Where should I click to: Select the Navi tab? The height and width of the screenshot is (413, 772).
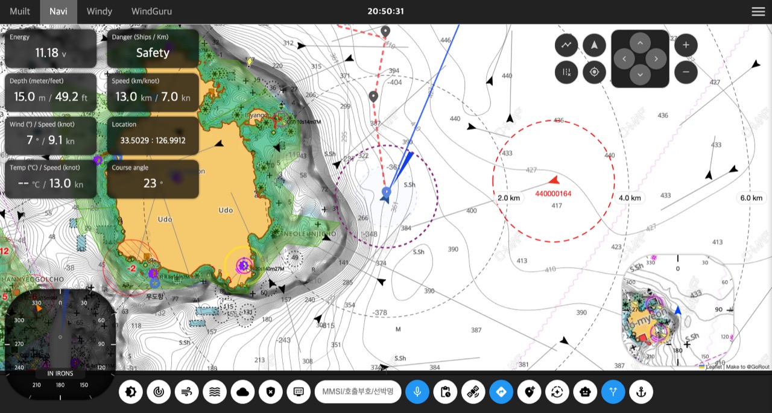coord(59,11)
